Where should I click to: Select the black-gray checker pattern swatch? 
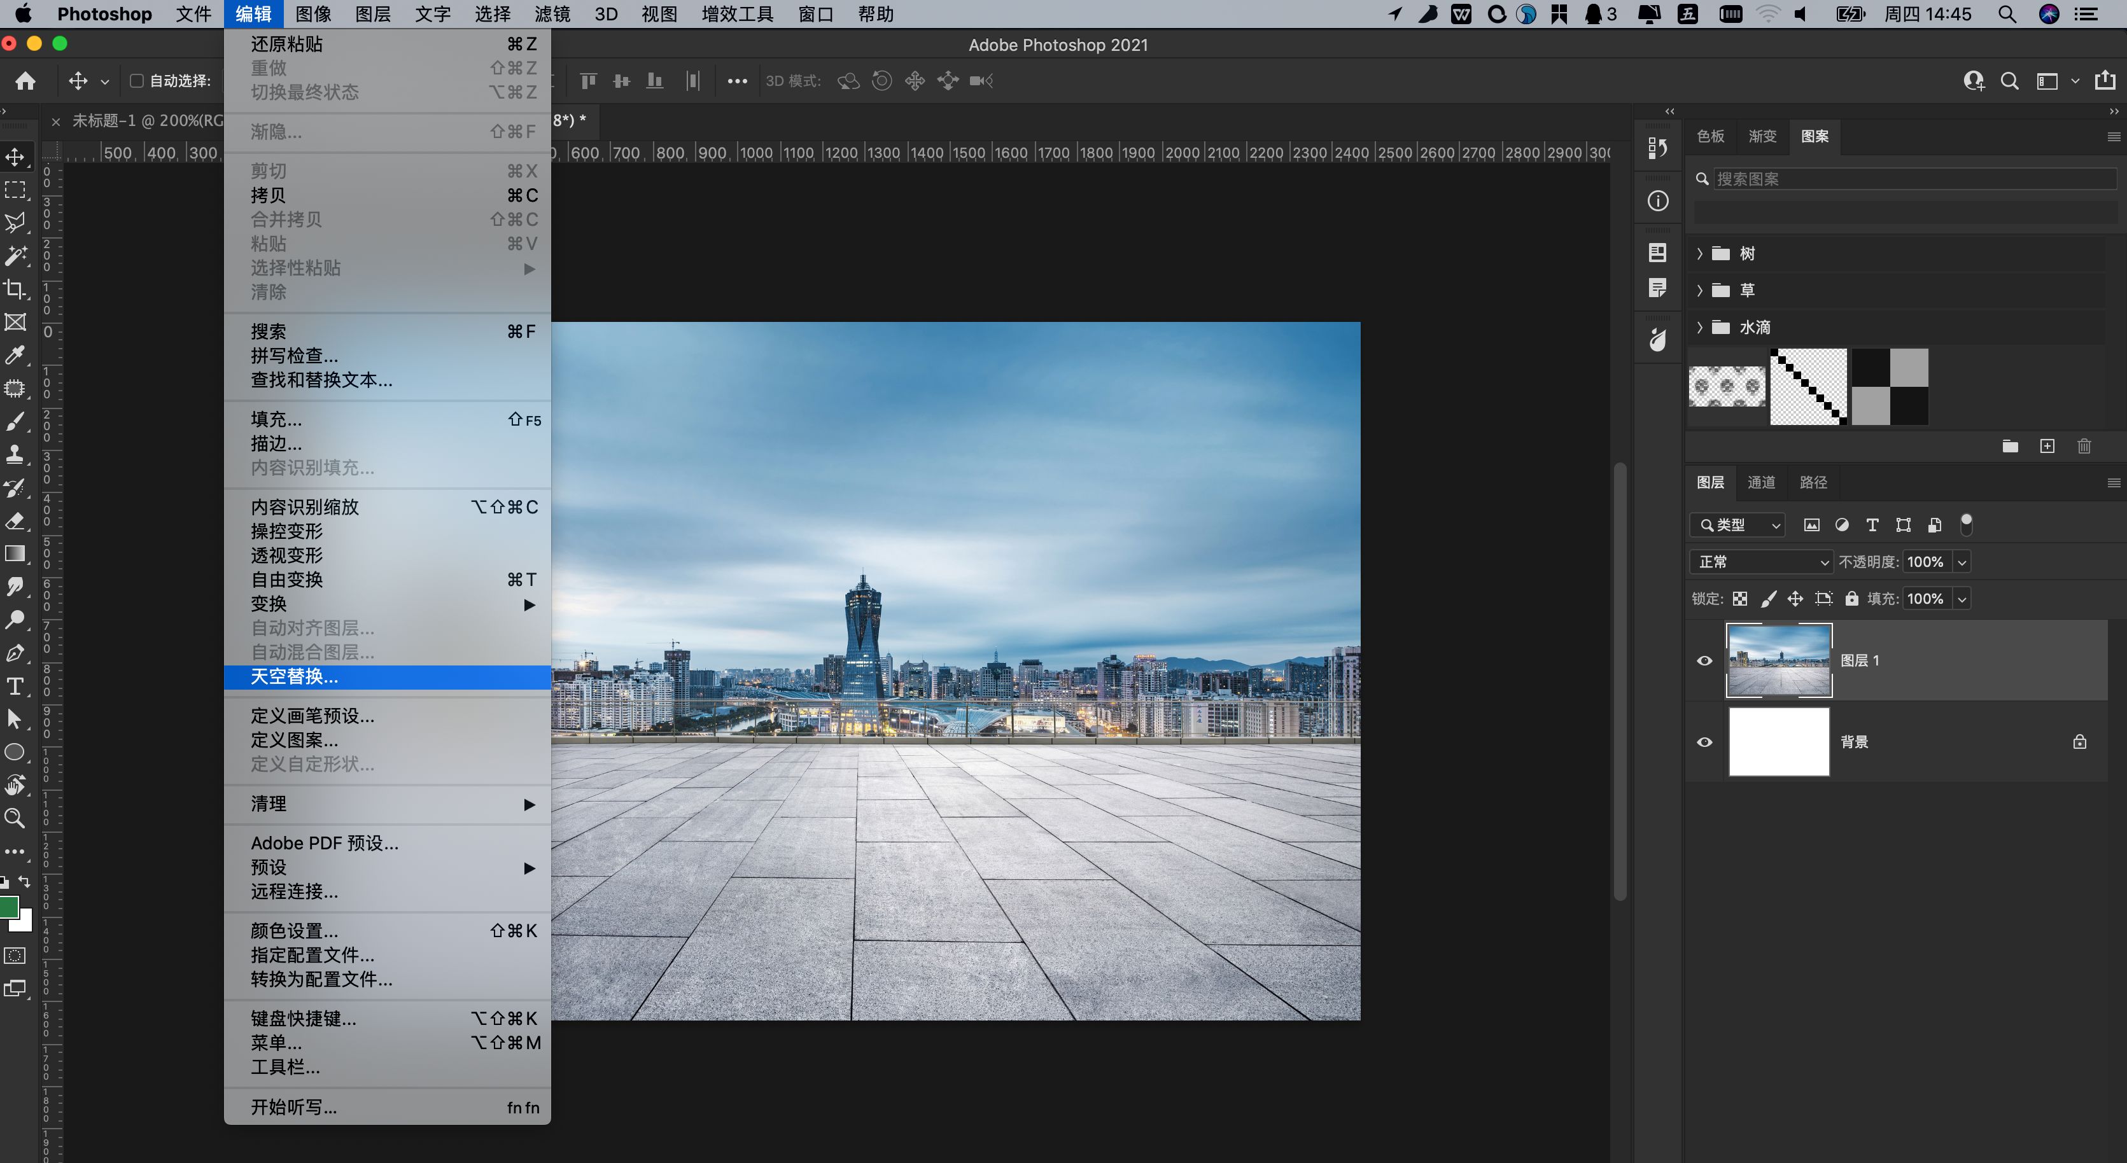pos(1889,386)
